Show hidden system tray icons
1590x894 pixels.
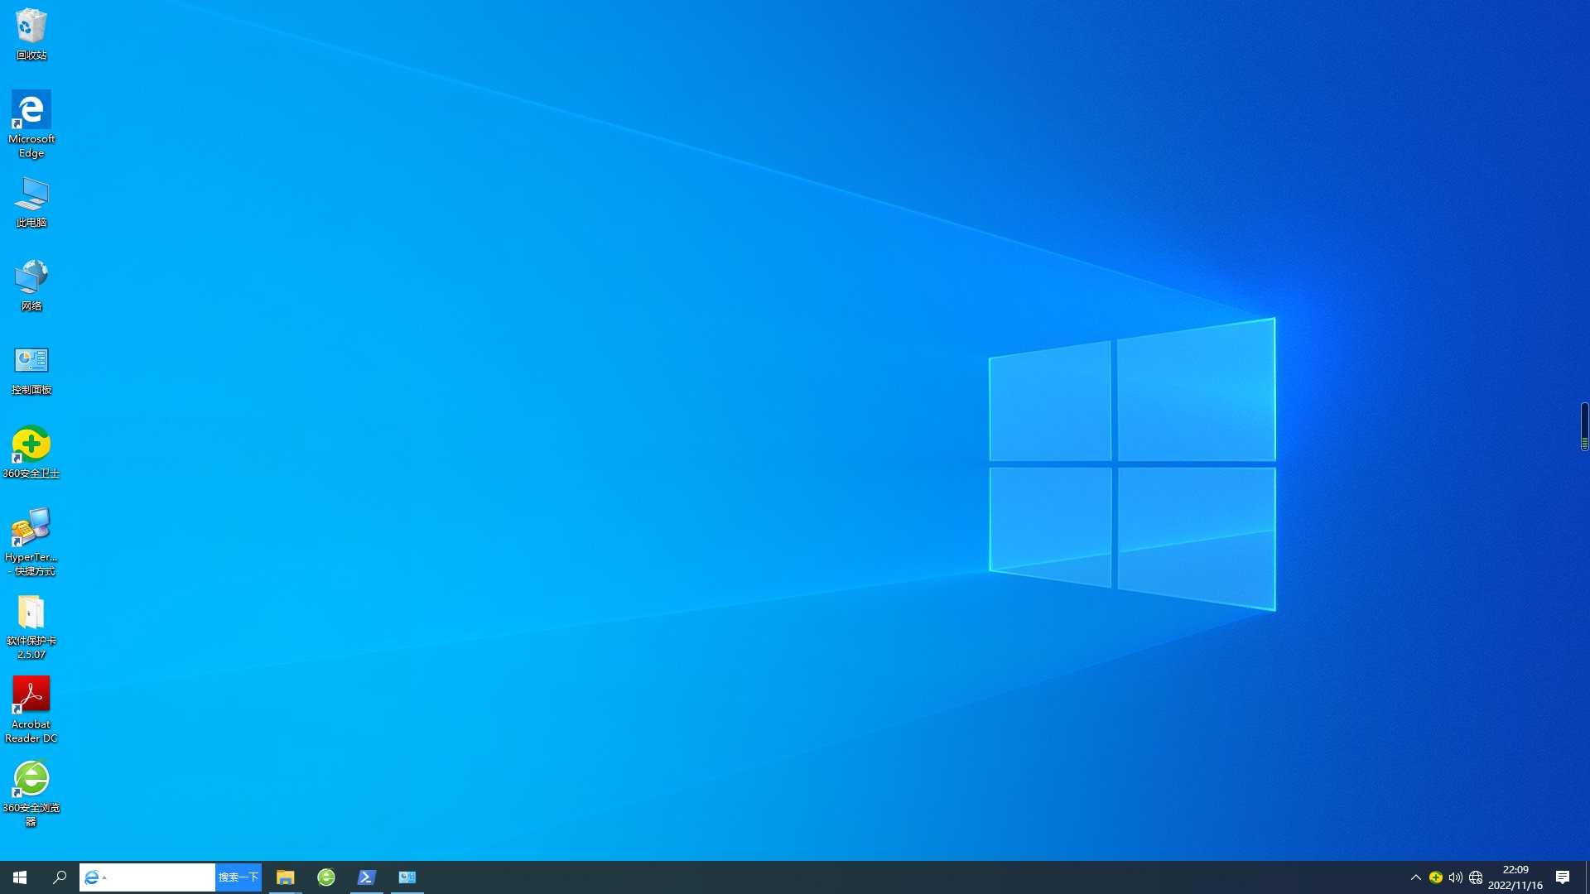(x=1415, y=877)
